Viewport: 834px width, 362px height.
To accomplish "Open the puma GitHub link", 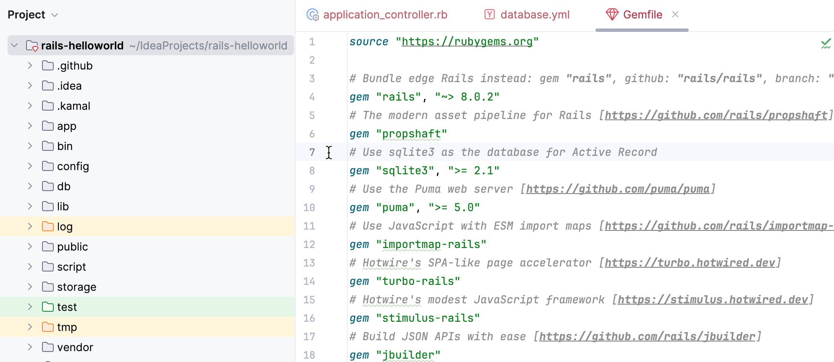I will coord(617,189).
